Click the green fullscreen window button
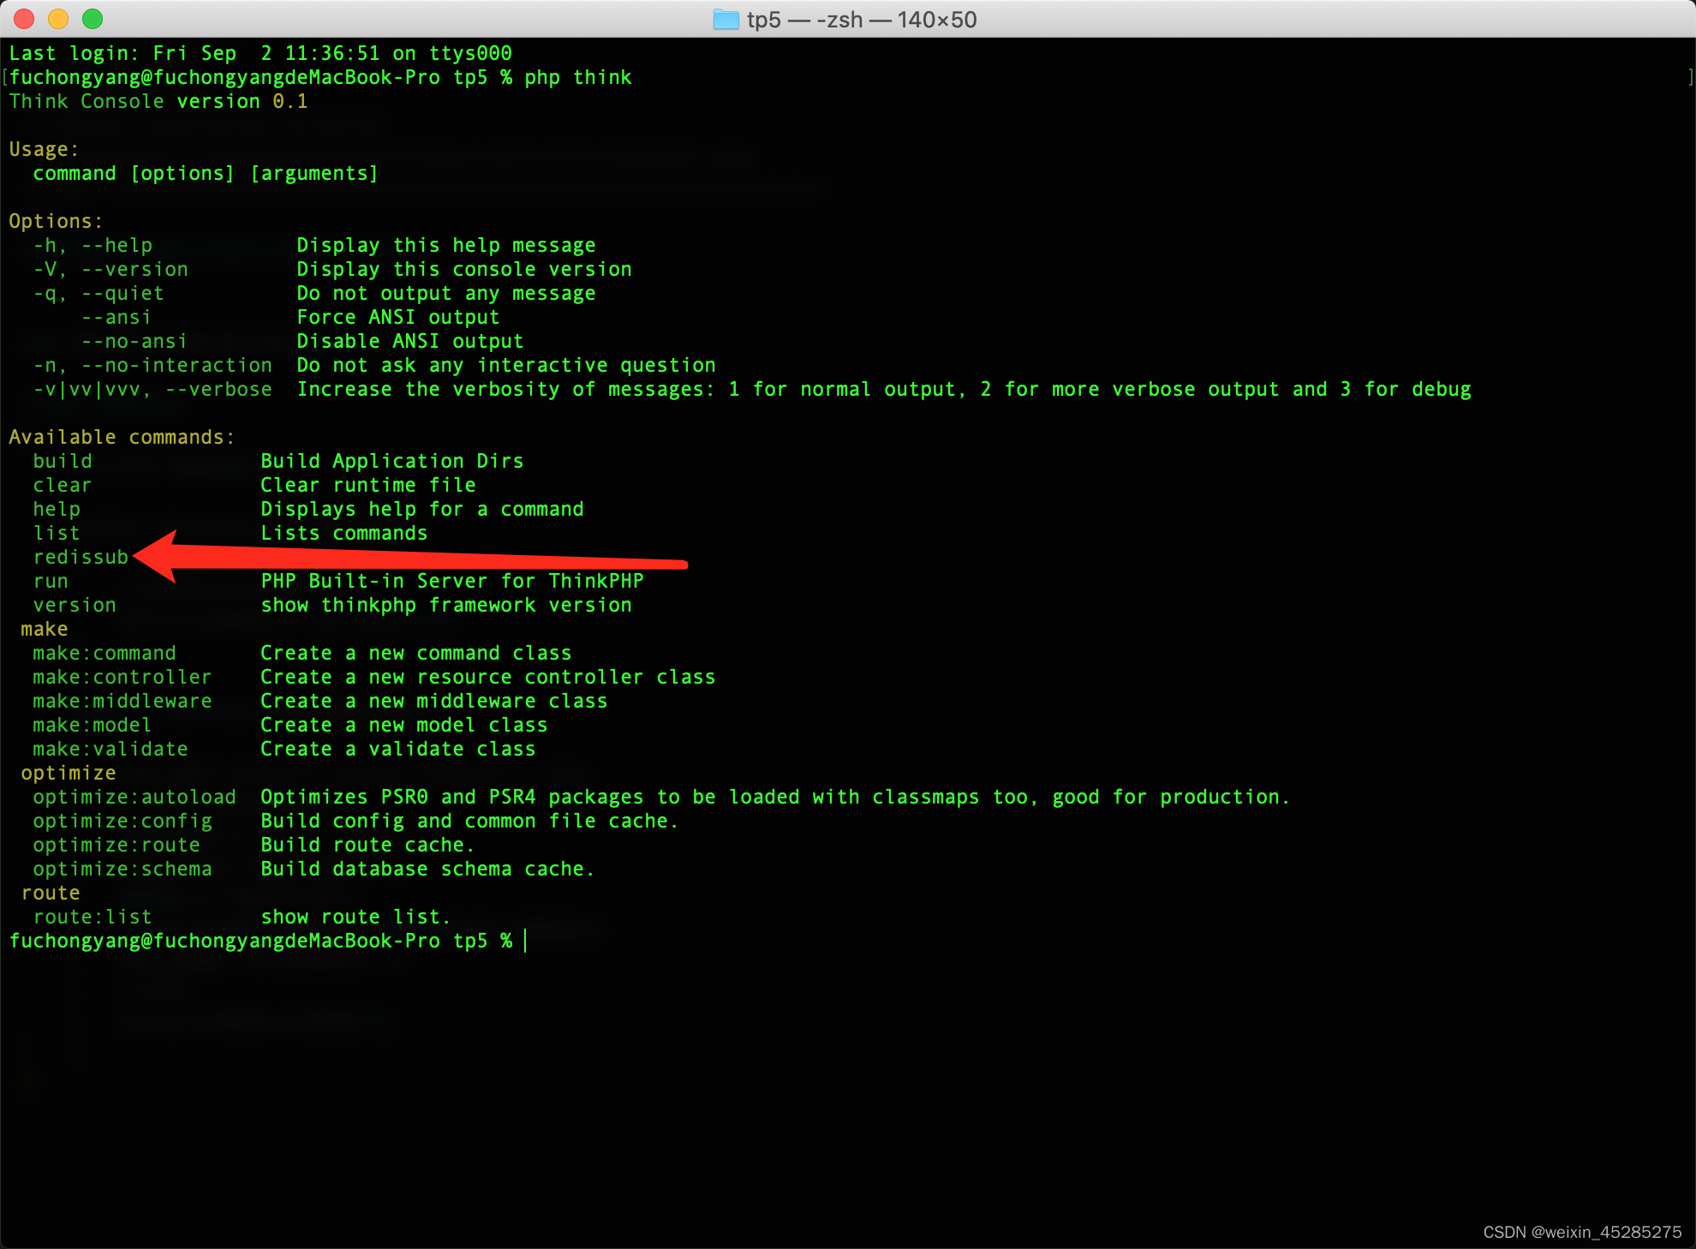 [93, 18]
